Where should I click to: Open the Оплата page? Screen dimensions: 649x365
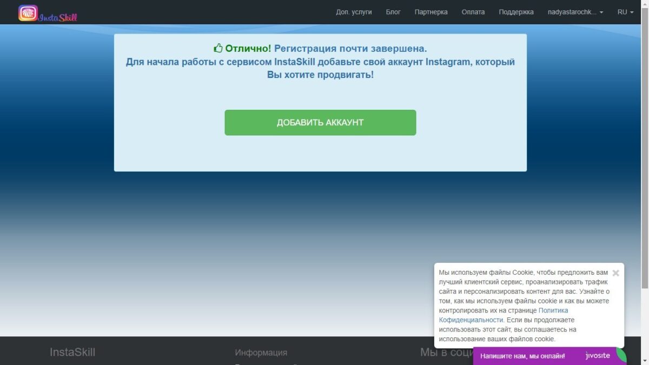(473, 12)
